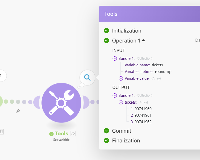Select the third ticket 90741962
The image size is (200, 160).
pyautogui.click(x=143, y=122)
